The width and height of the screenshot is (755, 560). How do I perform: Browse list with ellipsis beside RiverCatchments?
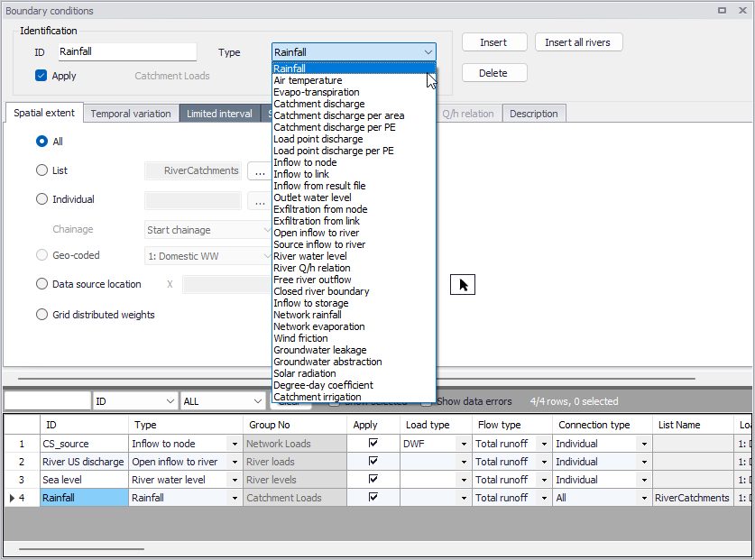260,171
